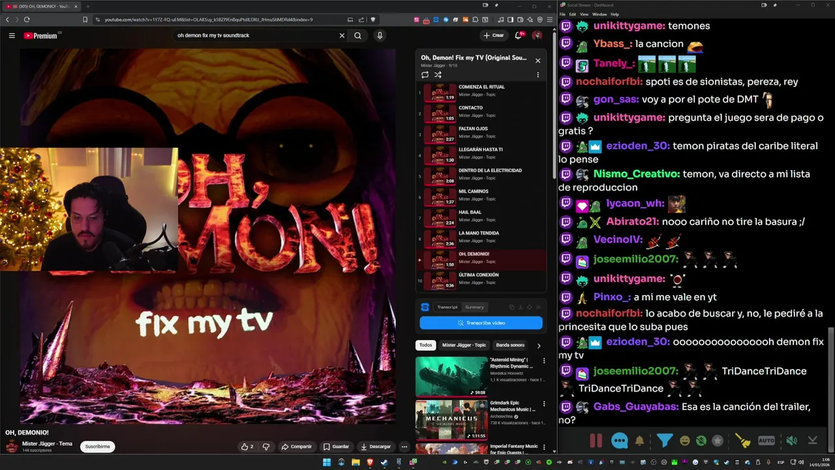This screenshot has width=835, height=470.
Task: Play HAIL BAAL from the playlist
Action: point(481,218)
